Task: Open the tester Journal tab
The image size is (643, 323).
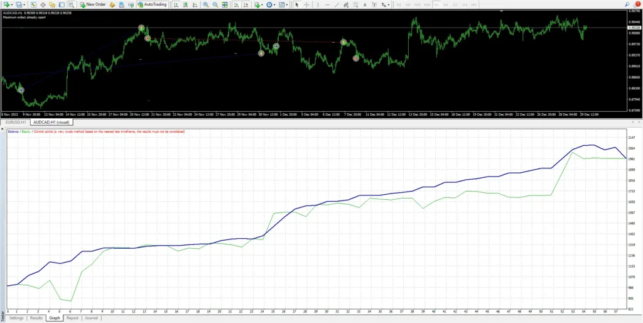Action: pos(92,318)
